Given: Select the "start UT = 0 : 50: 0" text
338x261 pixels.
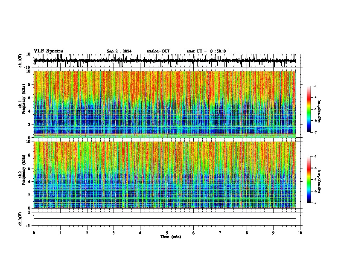Looking at the screenshot, I should [206, 51].
